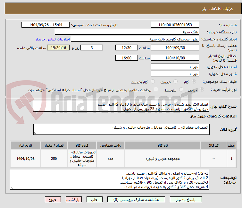Click the اطلاعات کالاهای مورد نیاز heading
Screen dimensions: 242x208
[213, 116]
